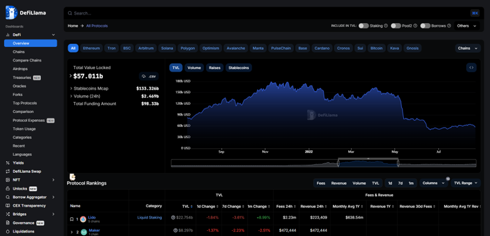Toggle Pool2 inclusion in TVL
The height and width of the screenshot is (236, 490).
tap(396, 26)
